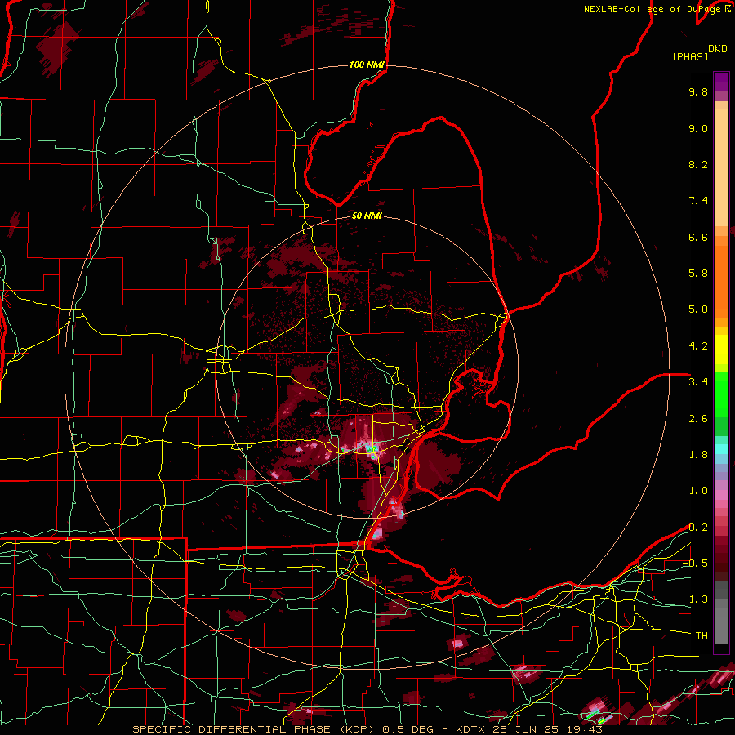Pick the orange segment of the color bar
The width and height of the screenshot is (735, 735).
click(721, 281)
